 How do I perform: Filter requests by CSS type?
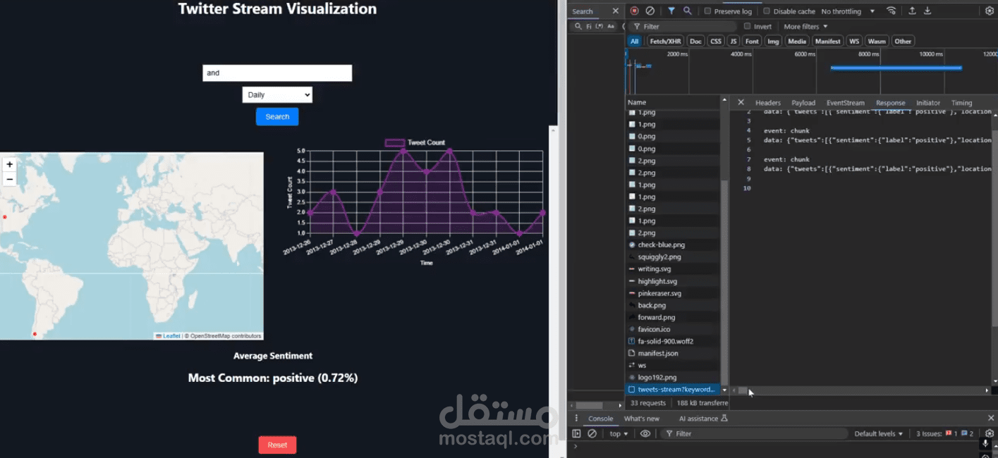point(716,42)
